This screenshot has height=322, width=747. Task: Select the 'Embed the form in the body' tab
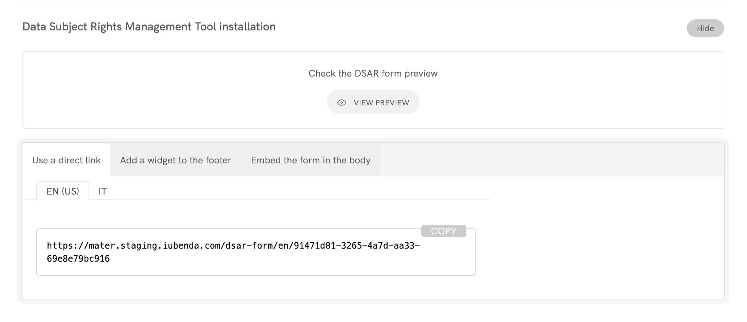pos(311,160)
